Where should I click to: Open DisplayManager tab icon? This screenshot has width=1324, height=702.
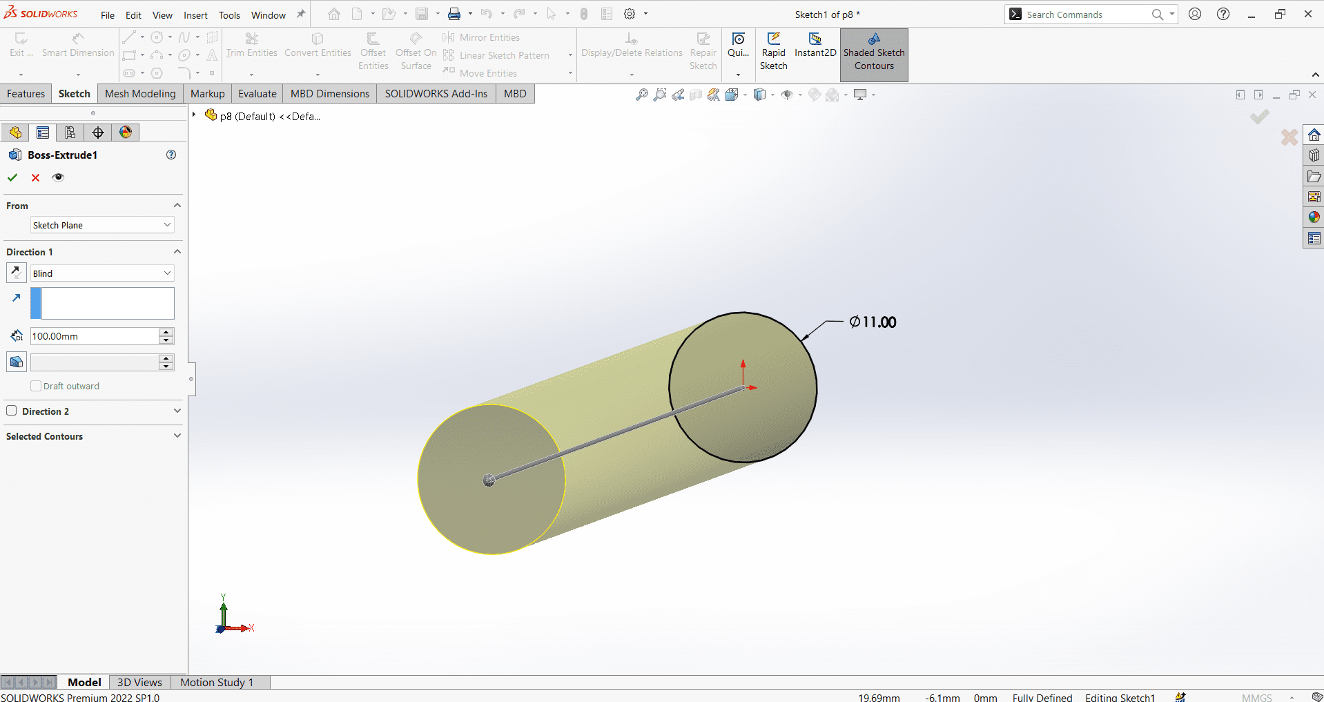point(126,133)
